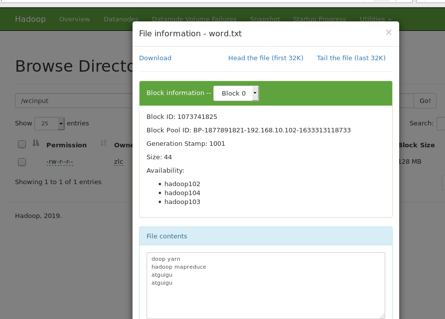Click the Download link
The image size is (445, 319).
pos(155,58)
